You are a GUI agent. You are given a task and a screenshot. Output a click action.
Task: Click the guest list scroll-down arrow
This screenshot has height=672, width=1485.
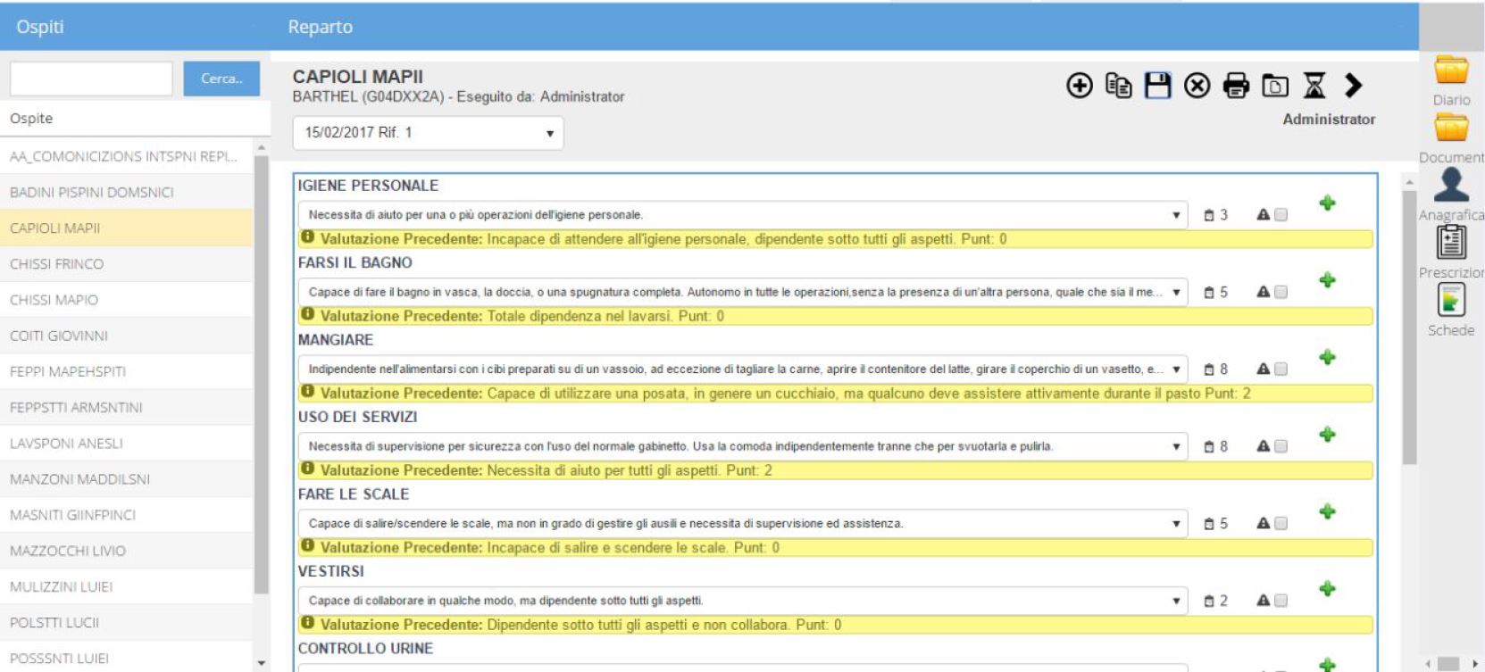pos(262,664)
